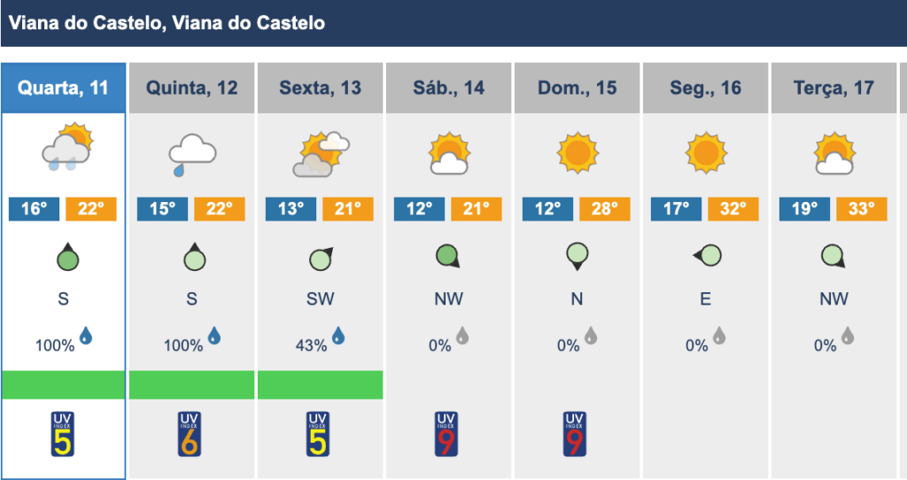The height and width of the screenshot is (480, 907).
Task: Click the UV index 9 badge on Sábado
Action: point(446,434)
